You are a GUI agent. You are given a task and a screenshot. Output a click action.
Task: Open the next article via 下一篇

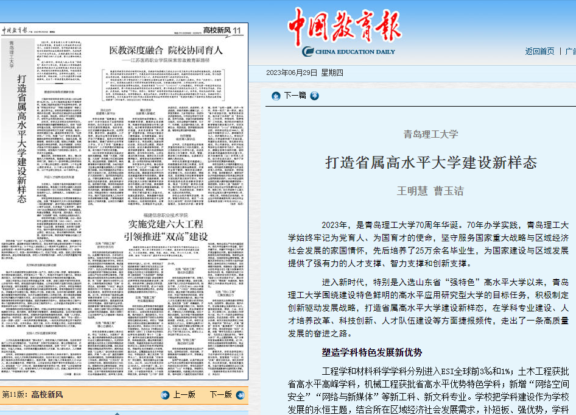click(x=295, y=95)
